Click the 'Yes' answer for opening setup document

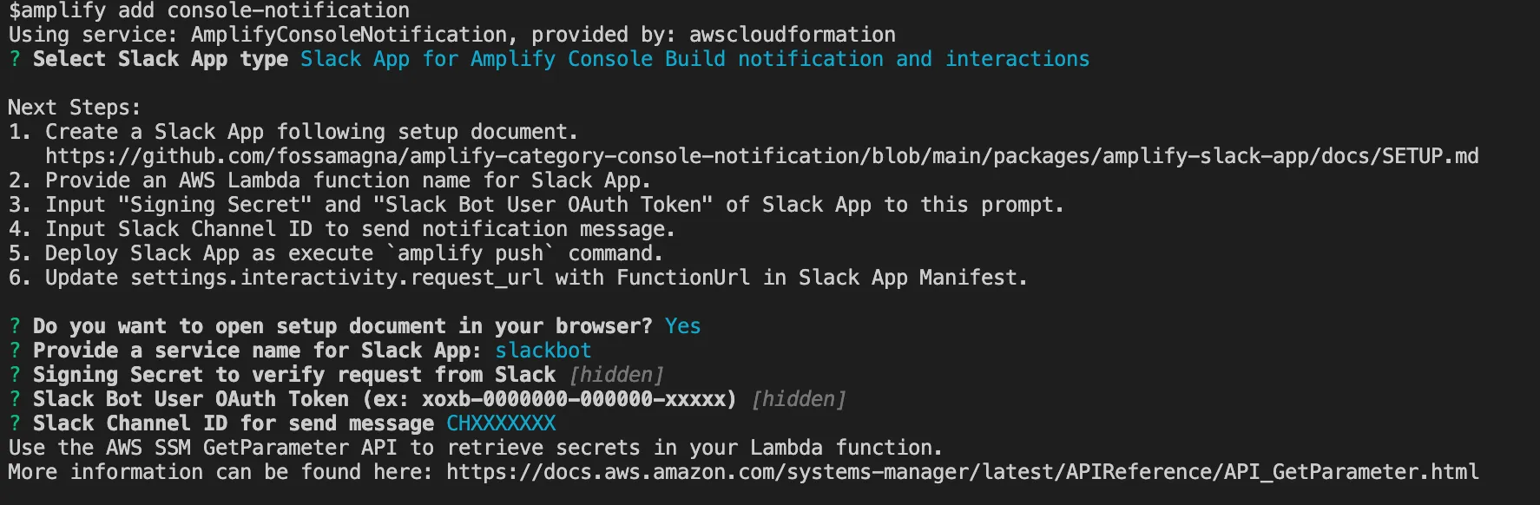tap(682, 326)
